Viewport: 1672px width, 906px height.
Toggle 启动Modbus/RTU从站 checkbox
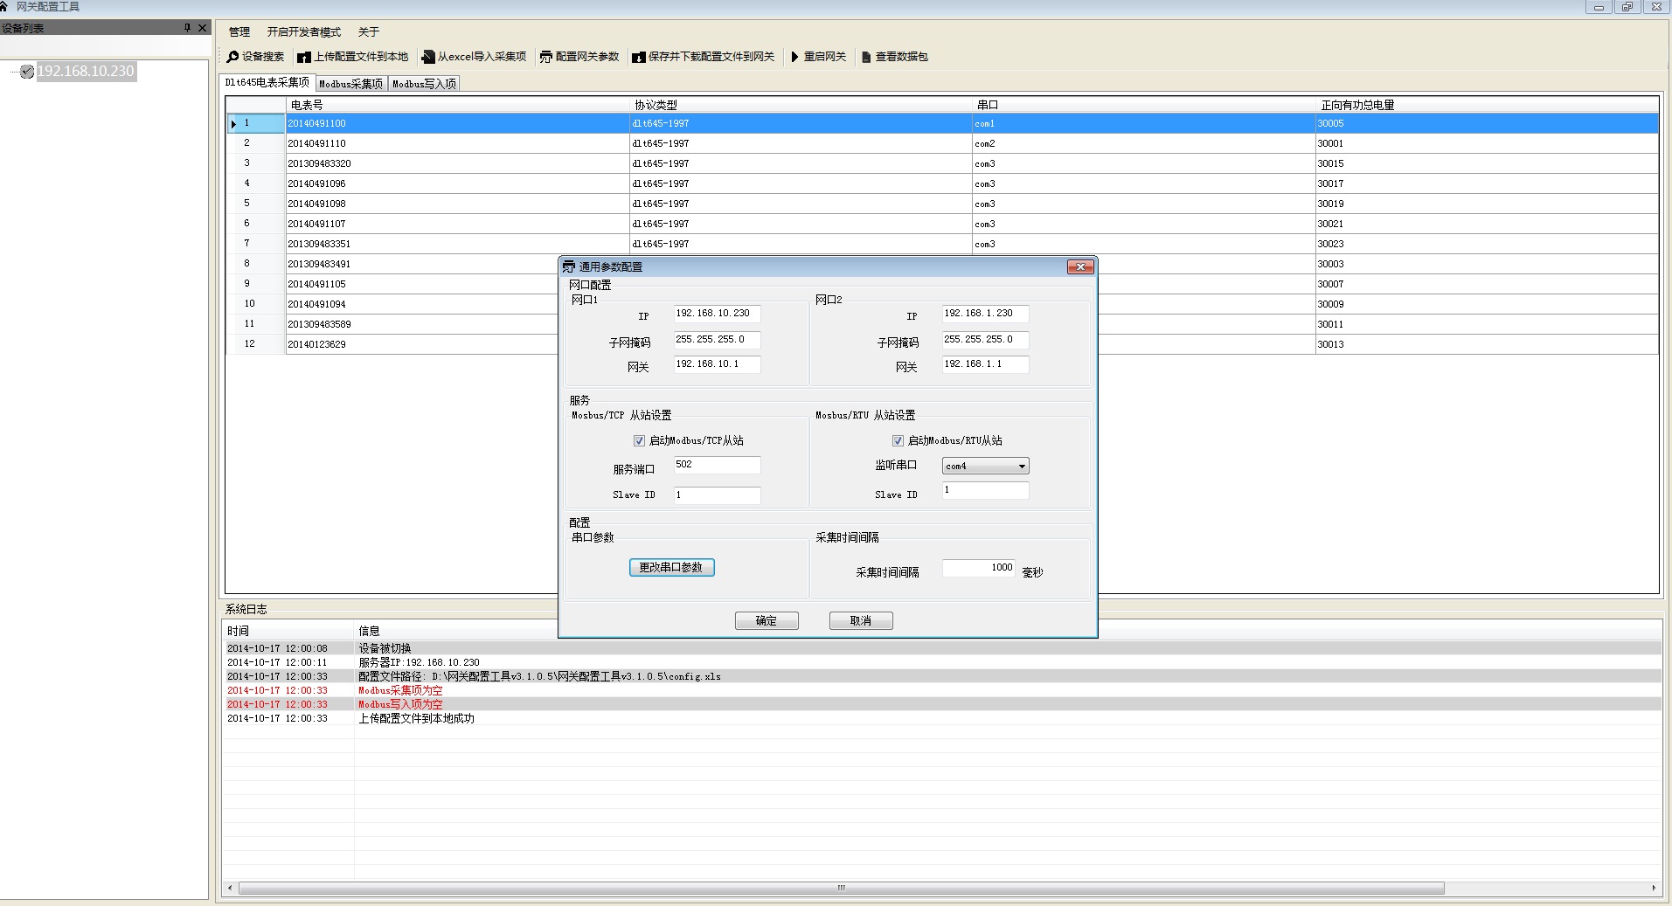pyautogui.click(x=898, y=441)
